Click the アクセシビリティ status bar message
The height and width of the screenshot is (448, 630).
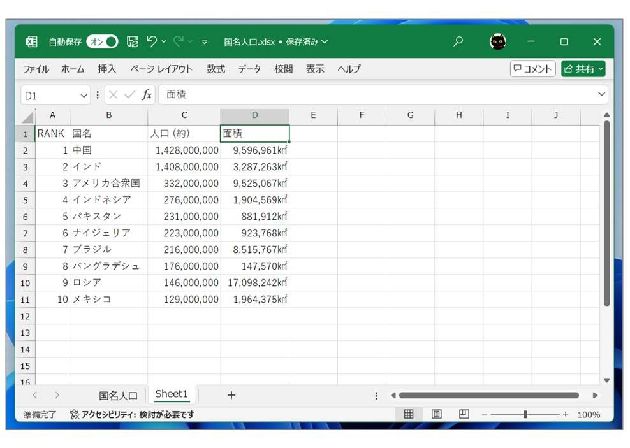tap(132, 414)
